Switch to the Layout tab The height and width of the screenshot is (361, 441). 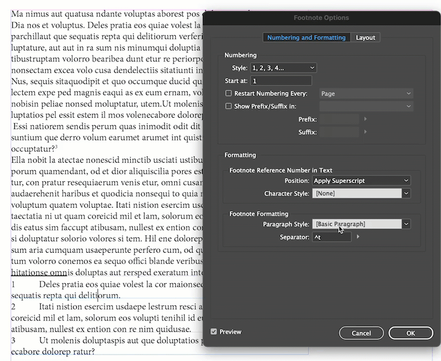[365, 38]
